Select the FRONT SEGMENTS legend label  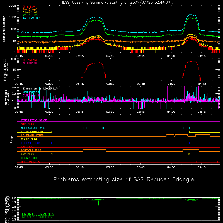point(38,214)
